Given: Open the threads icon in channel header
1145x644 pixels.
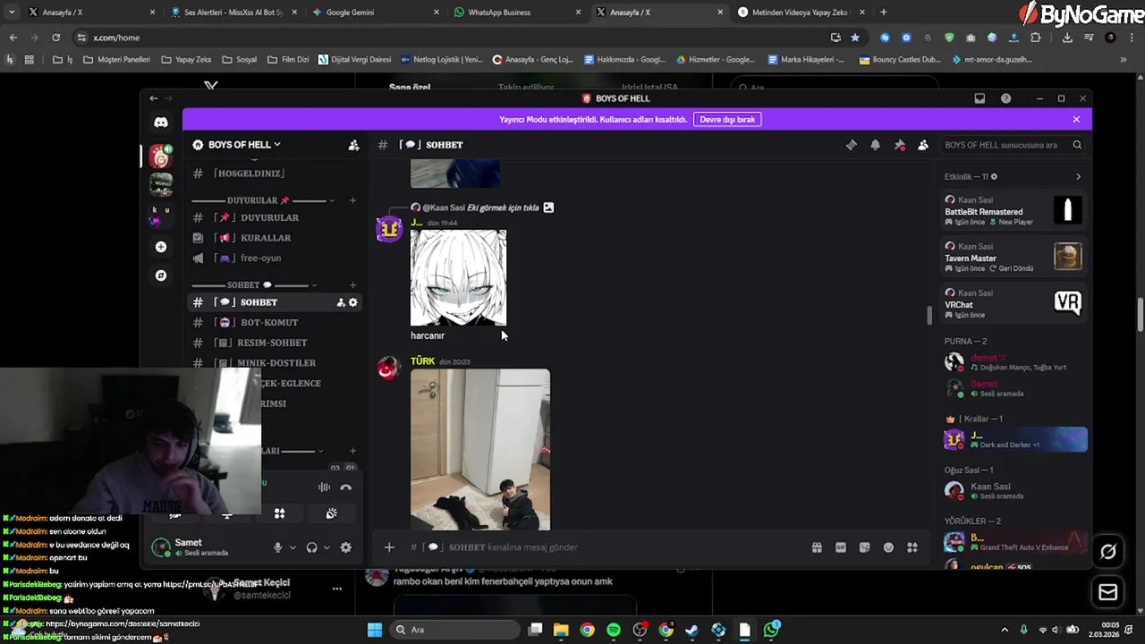Looking at the screenshot, I should (x=852, y=145).
